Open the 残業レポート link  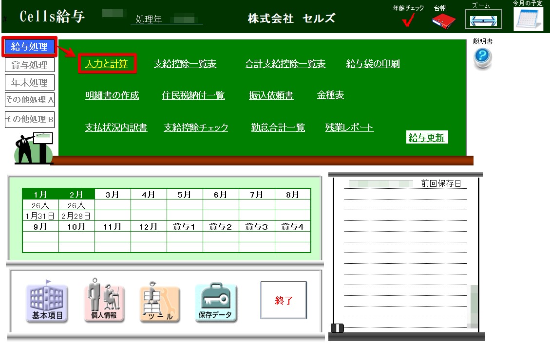349,128
